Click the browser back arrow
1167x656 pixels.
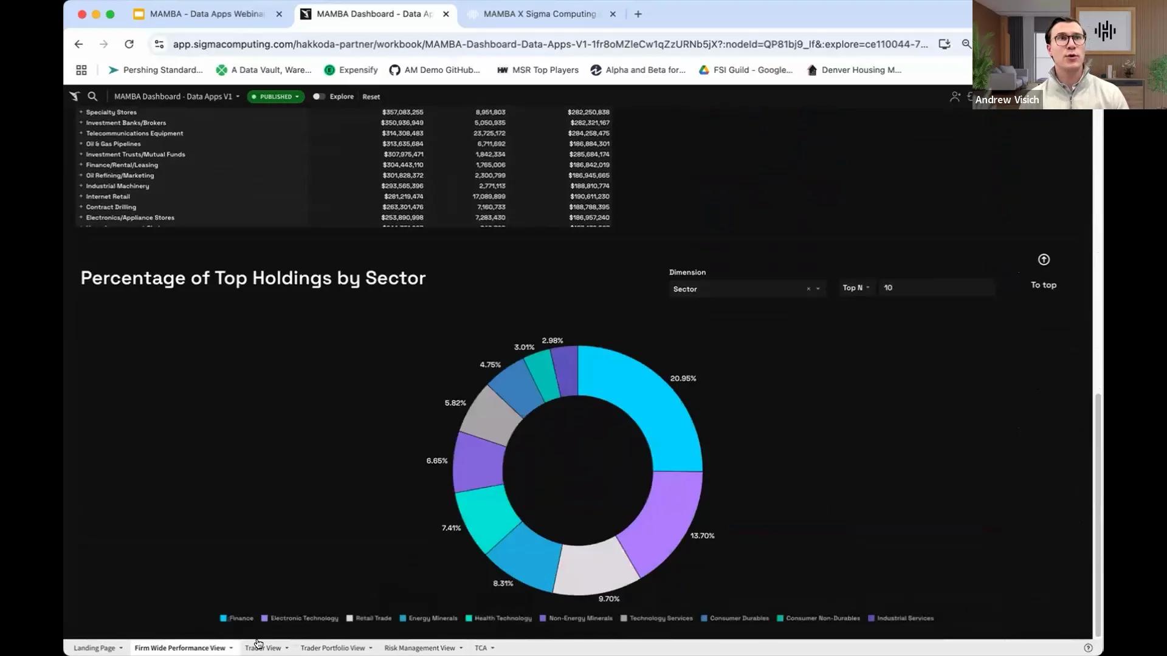tap(78, 44)
